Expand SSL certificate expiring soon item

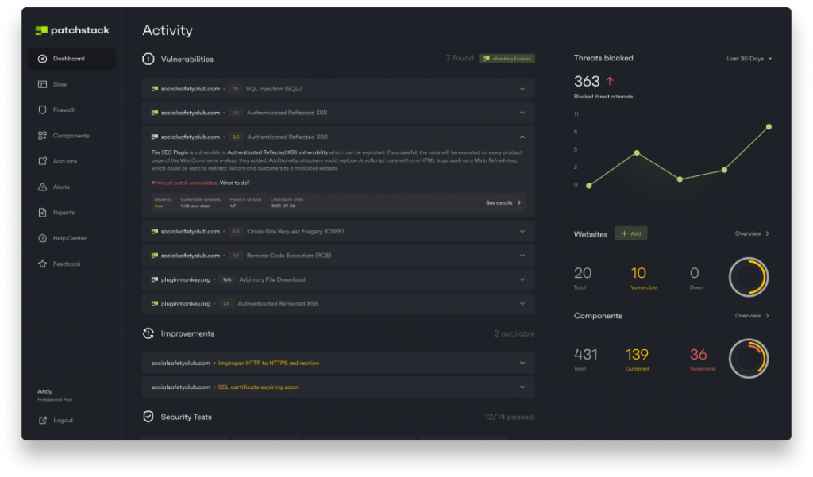click(522, 387)
